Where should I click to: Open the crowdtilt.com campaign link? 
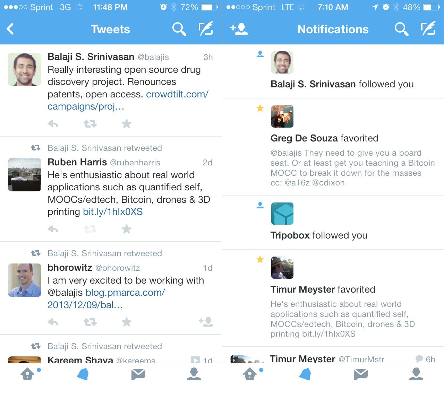(128, 100)
